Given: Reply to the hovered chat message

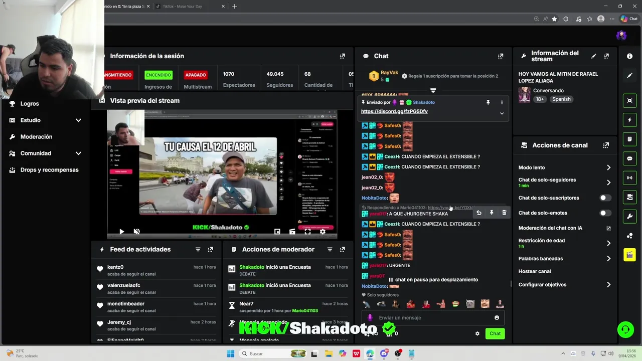Looking at the screenshot, I should pyautogui.click(x=479, y=213).
